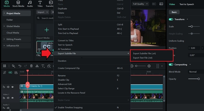Click the crop shape tool icon

point(49,66)
